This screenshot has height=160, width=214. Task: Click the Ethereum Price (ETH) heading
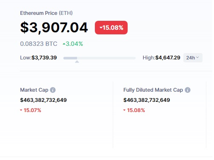coord(46,13)
